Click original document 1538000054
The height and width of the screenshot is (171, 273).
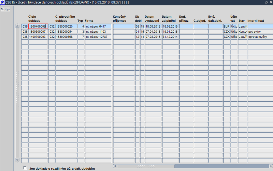click(66, 32)
